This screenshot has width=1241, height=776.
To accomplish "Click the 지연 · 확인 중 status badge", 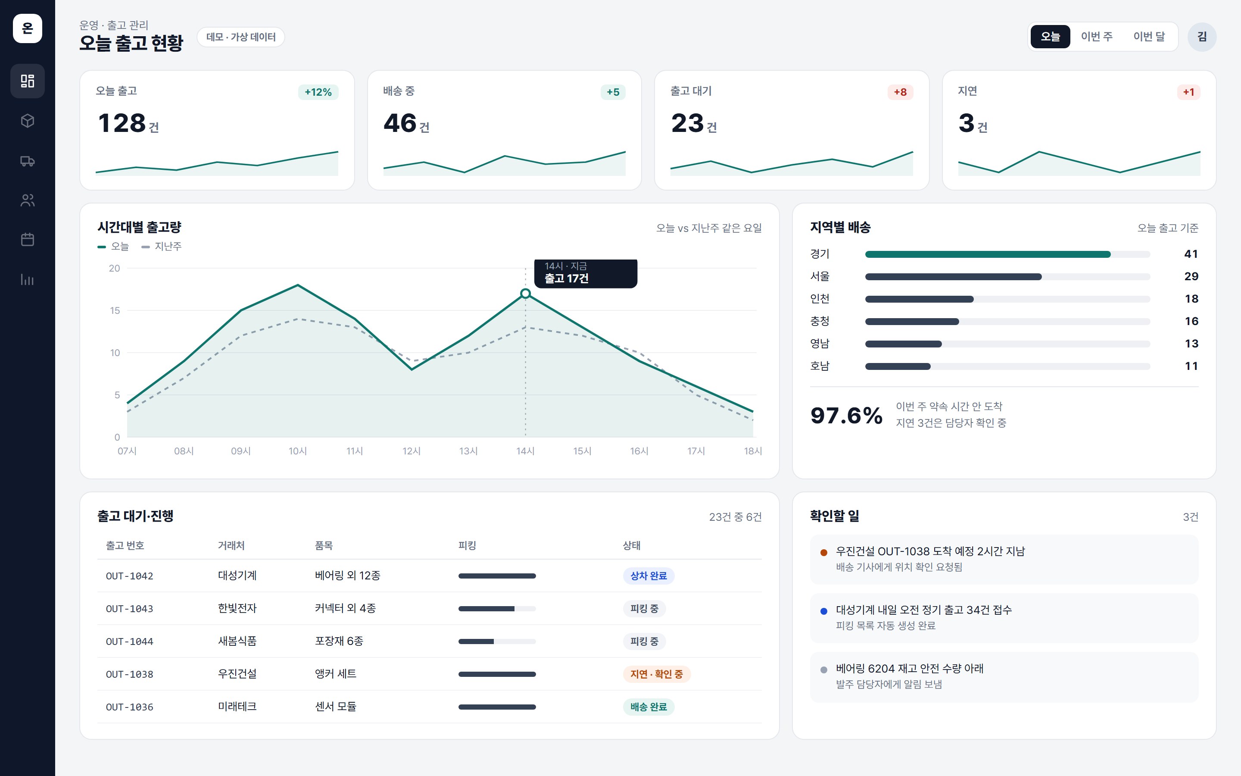I will [x=656, y=674].
